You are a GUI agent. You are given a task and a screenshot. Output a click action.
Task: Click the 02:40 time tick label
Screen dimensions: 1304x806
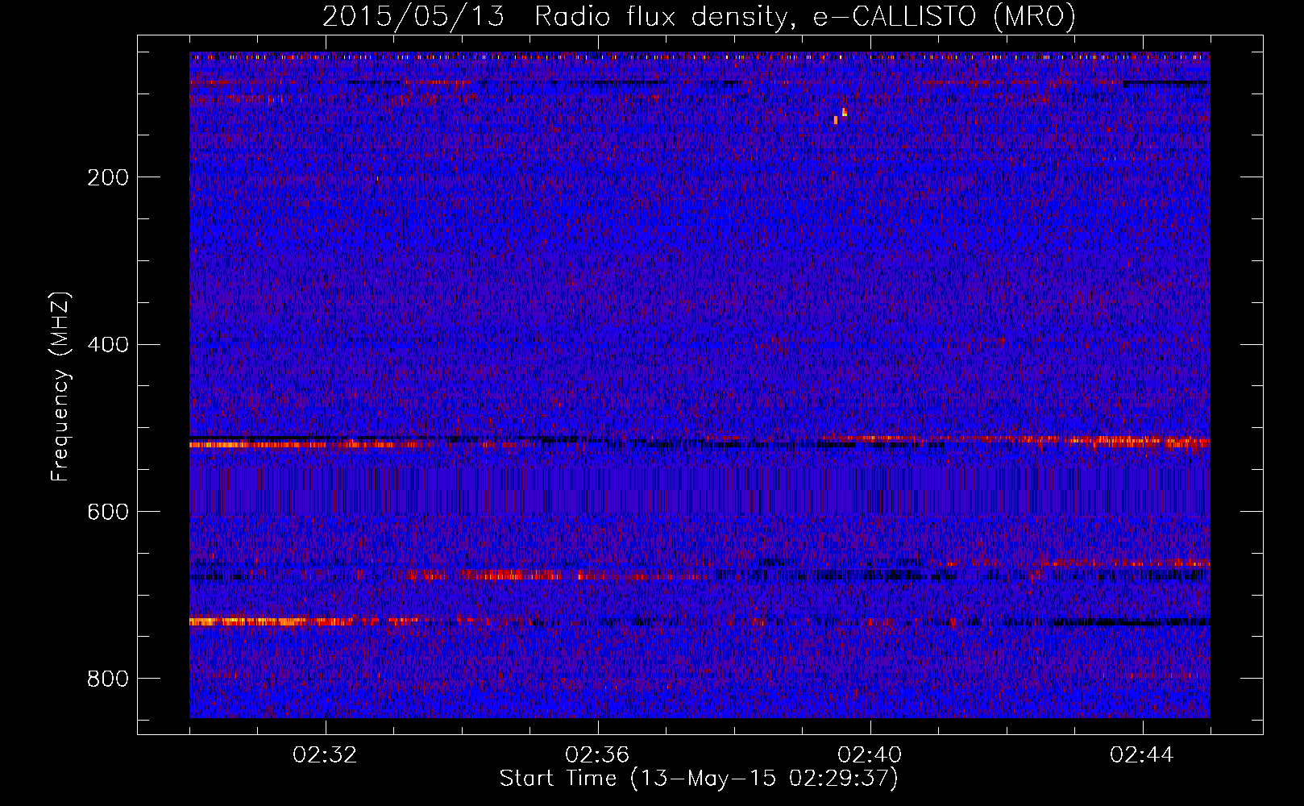pyautogui.click(x=870, y=755)
